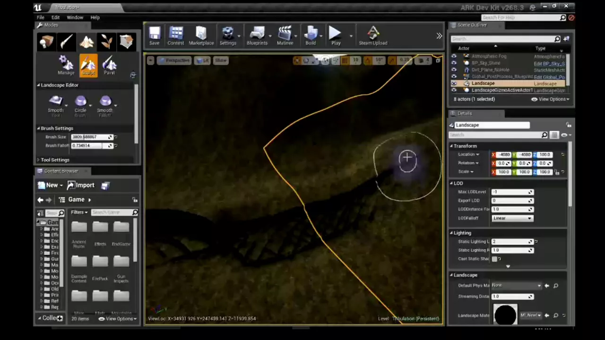605x340 pixels.
Task: Select the Paint mode brush icon
Action: pyautogui.click(x=67, y=42)
